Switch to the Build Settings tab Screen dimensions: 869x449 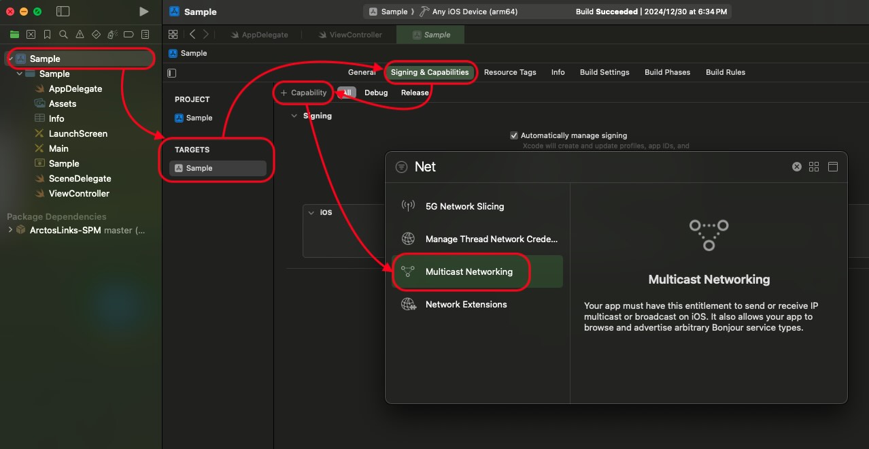point(604,72)
